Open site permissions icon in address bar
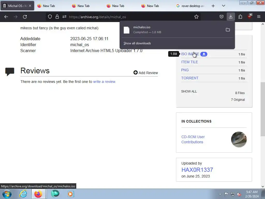This screenshot has width=265, height=199. point(64,17)
